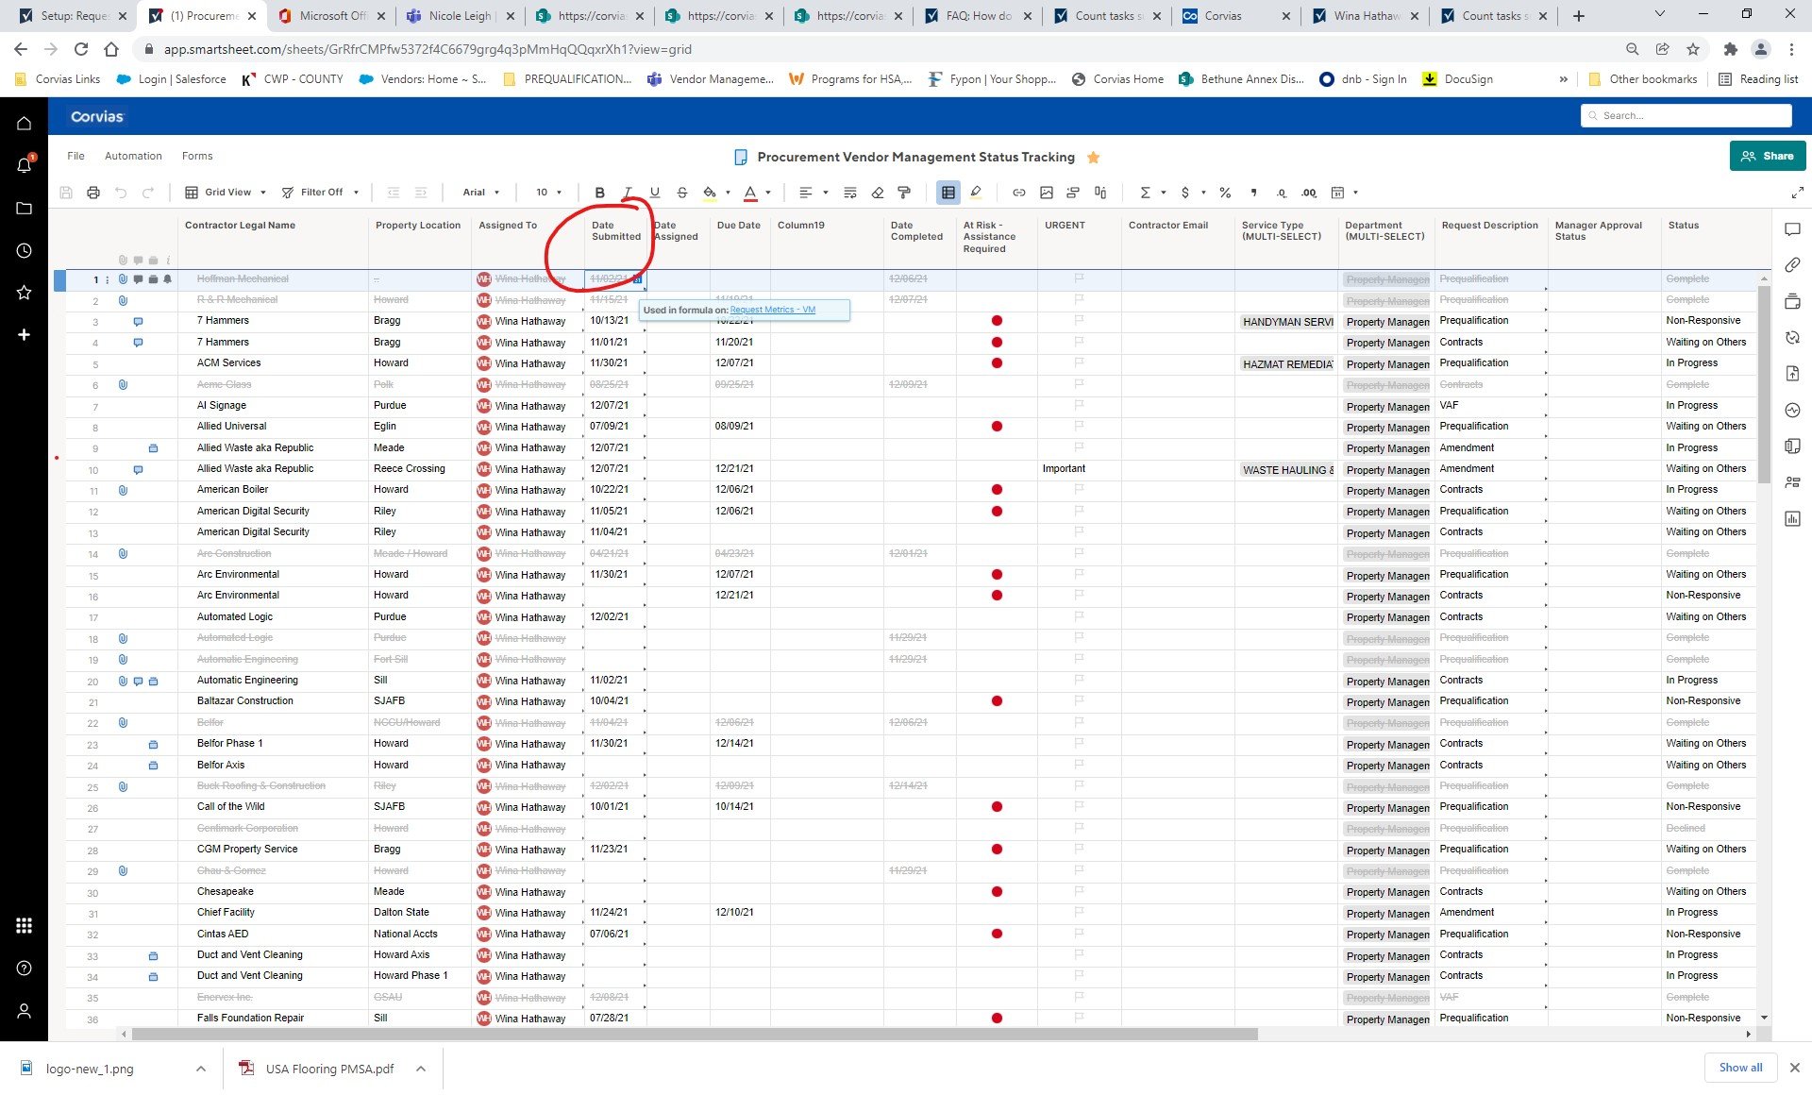
Task: Click the Insert image icon
Action: tap(1046, 193)
